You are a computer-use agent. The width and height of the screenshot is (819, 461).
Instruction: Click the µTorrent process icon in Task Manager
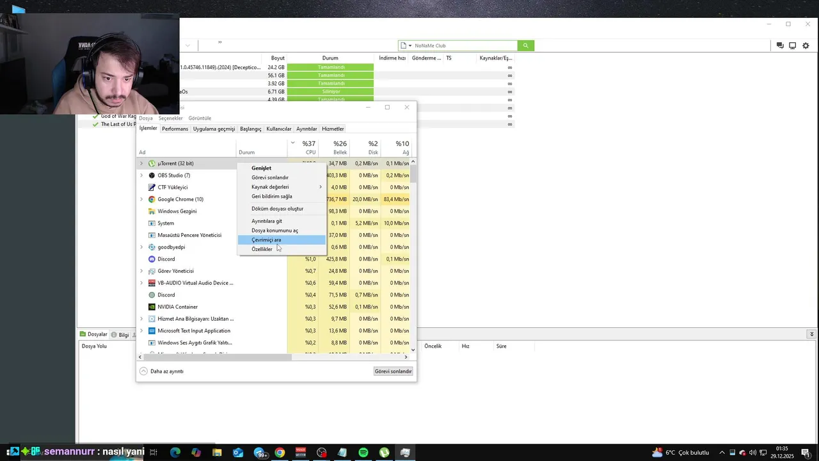152,163
